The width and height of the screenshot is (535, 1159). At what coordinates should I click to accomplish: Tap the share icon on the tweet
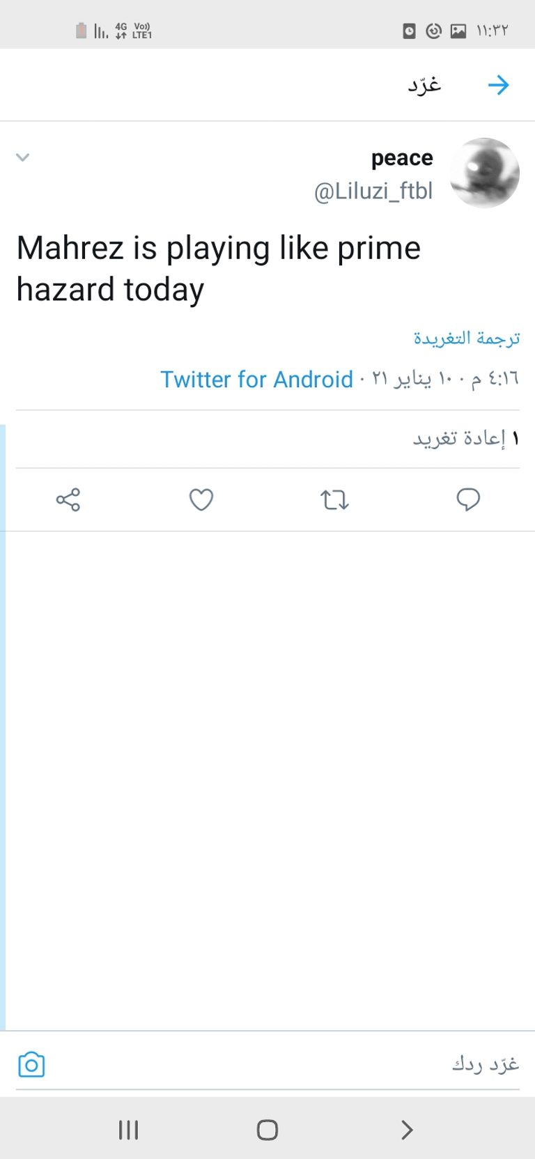click(67, 499)
